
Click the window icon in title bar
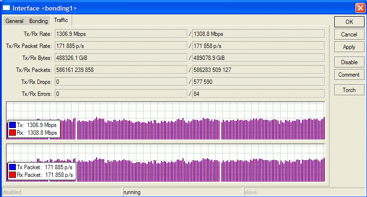pyautogui.click(x=6, y=8)
